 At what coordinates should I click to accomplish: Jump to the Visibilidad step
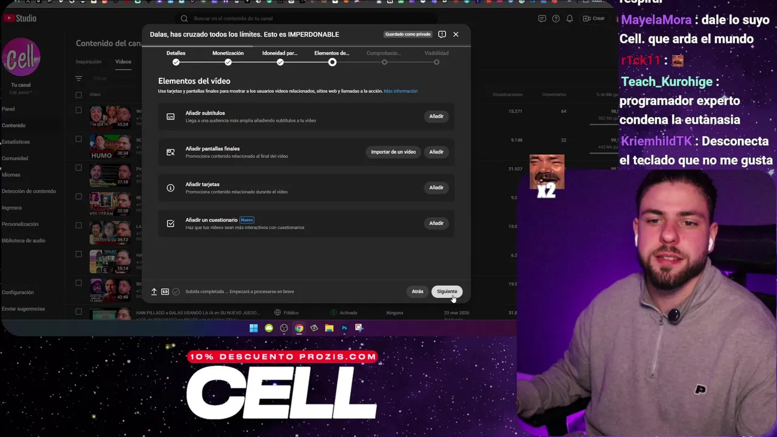tap(436, 58)
